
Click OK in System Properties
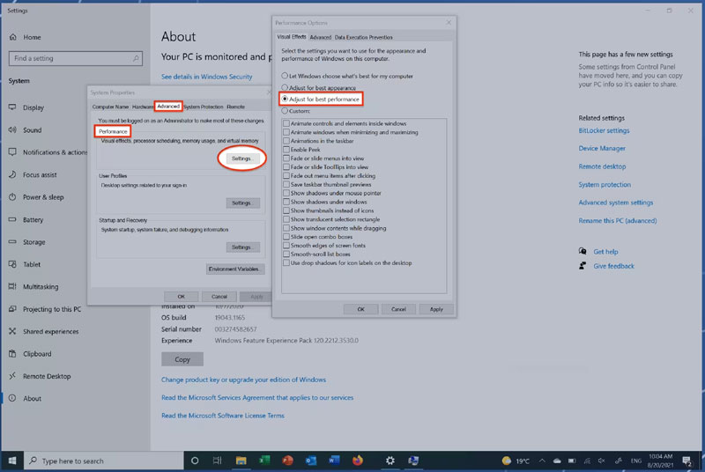point(182,297)
